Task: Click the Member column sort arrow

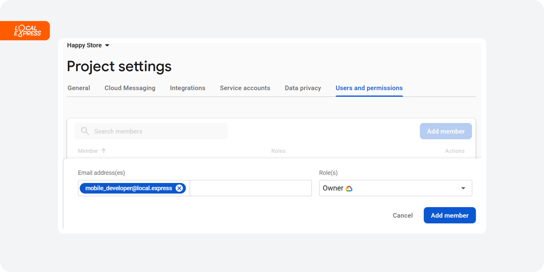Action: coord(104,151)
